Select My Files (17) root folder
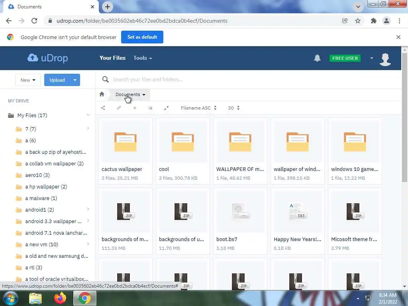Screen dimensions: 408x306 click(32, 115)
